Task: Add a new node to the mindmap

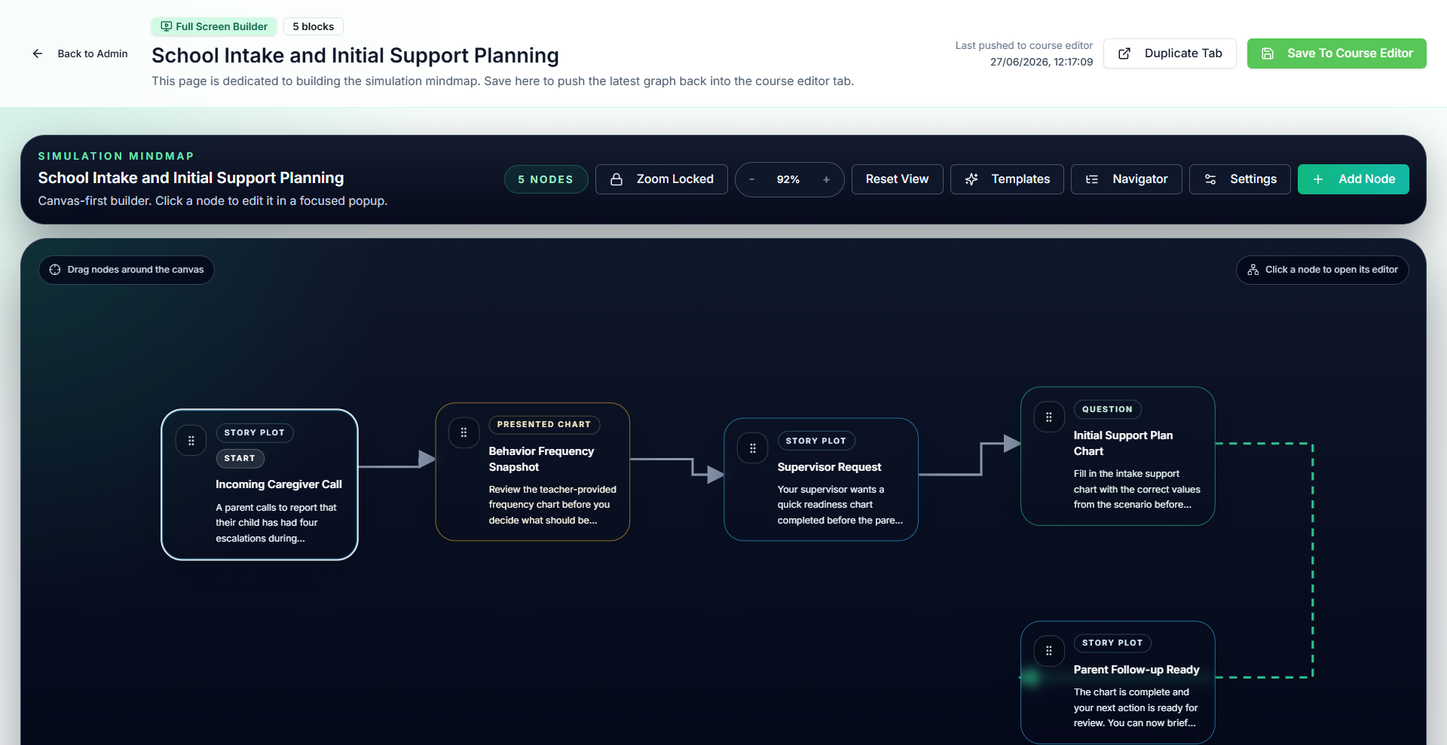Action: 1353,179
